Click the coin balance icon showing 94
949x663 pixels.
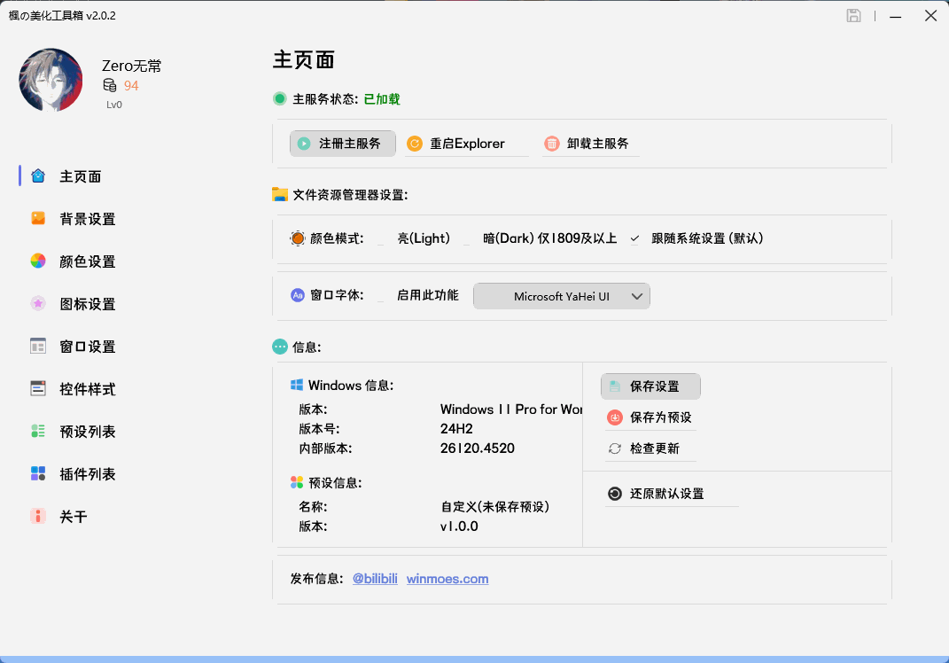click(x=110, y=86)
